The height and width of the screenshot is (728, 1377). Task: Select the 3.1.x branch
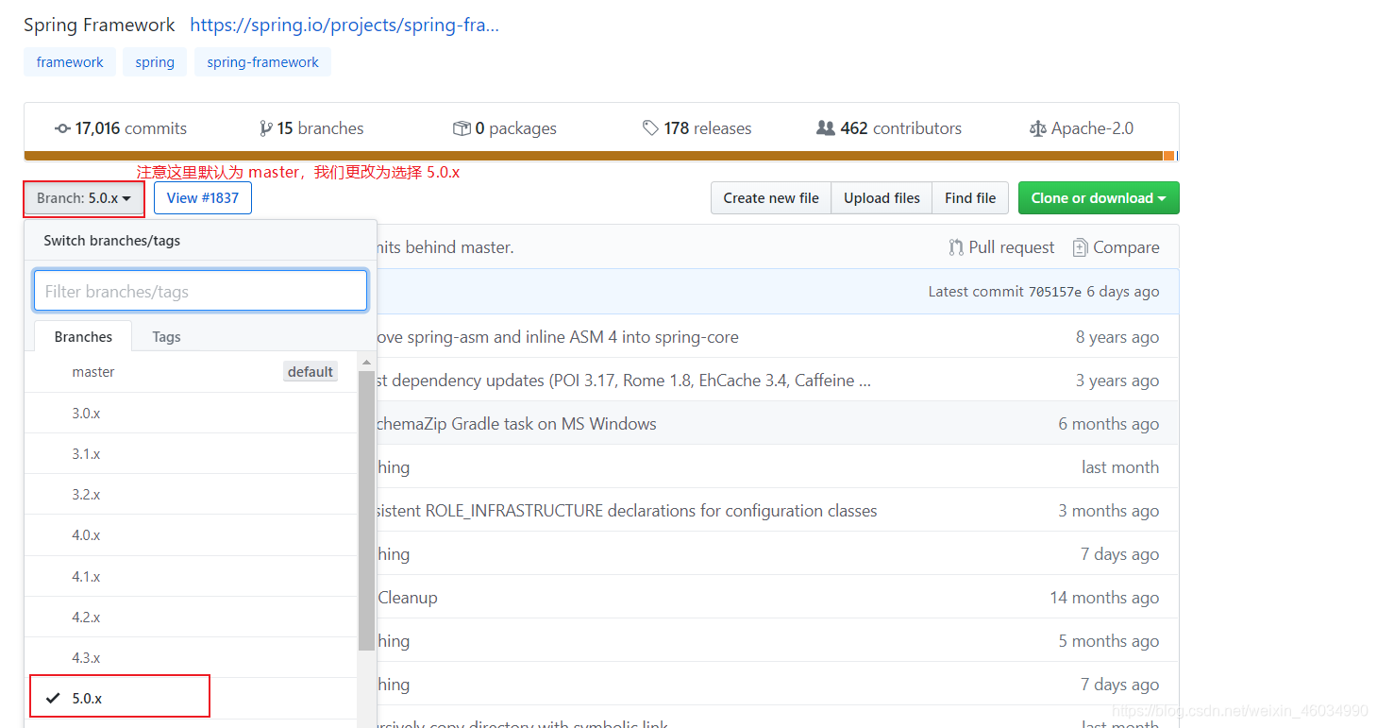[x=192, y=453]
